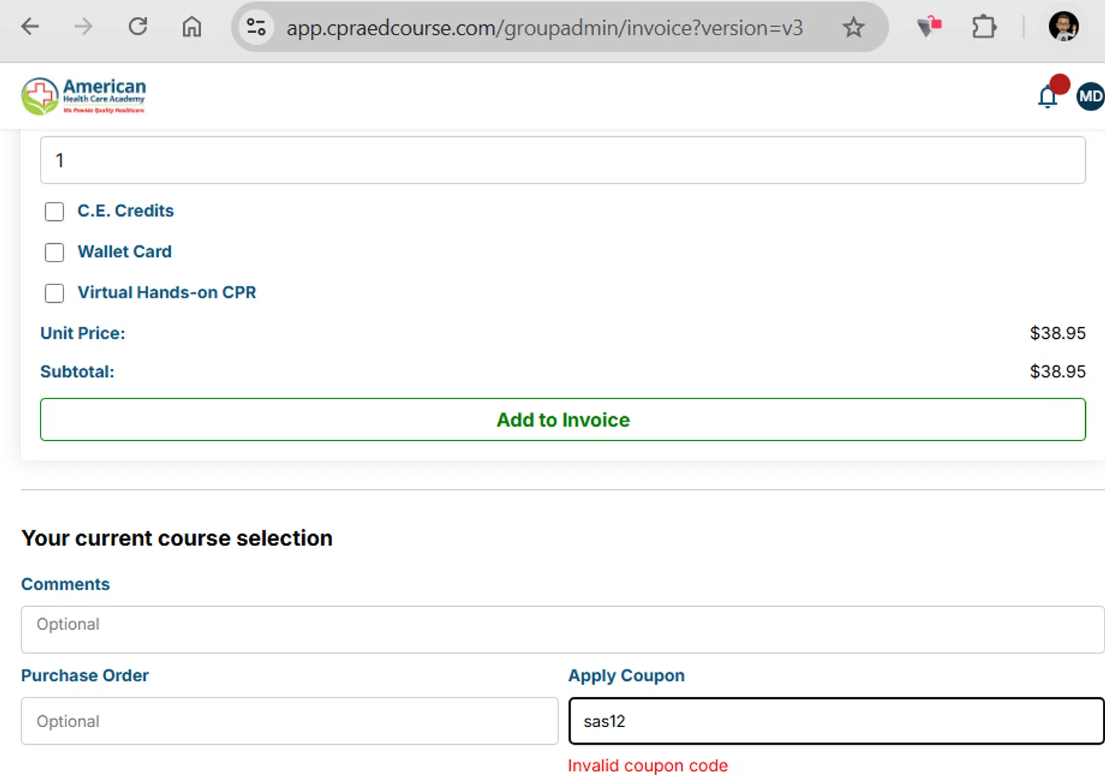Click the browser forward arrow

83,27
